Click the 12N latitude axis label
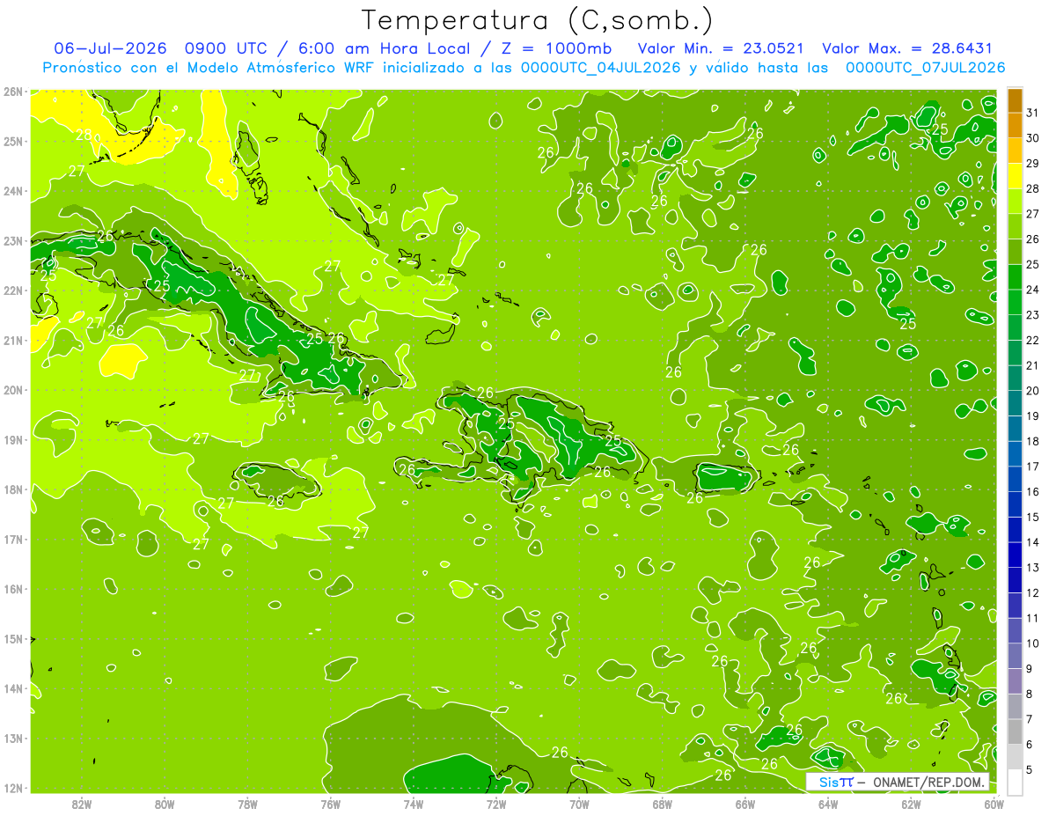 click(x=12, y=788)
